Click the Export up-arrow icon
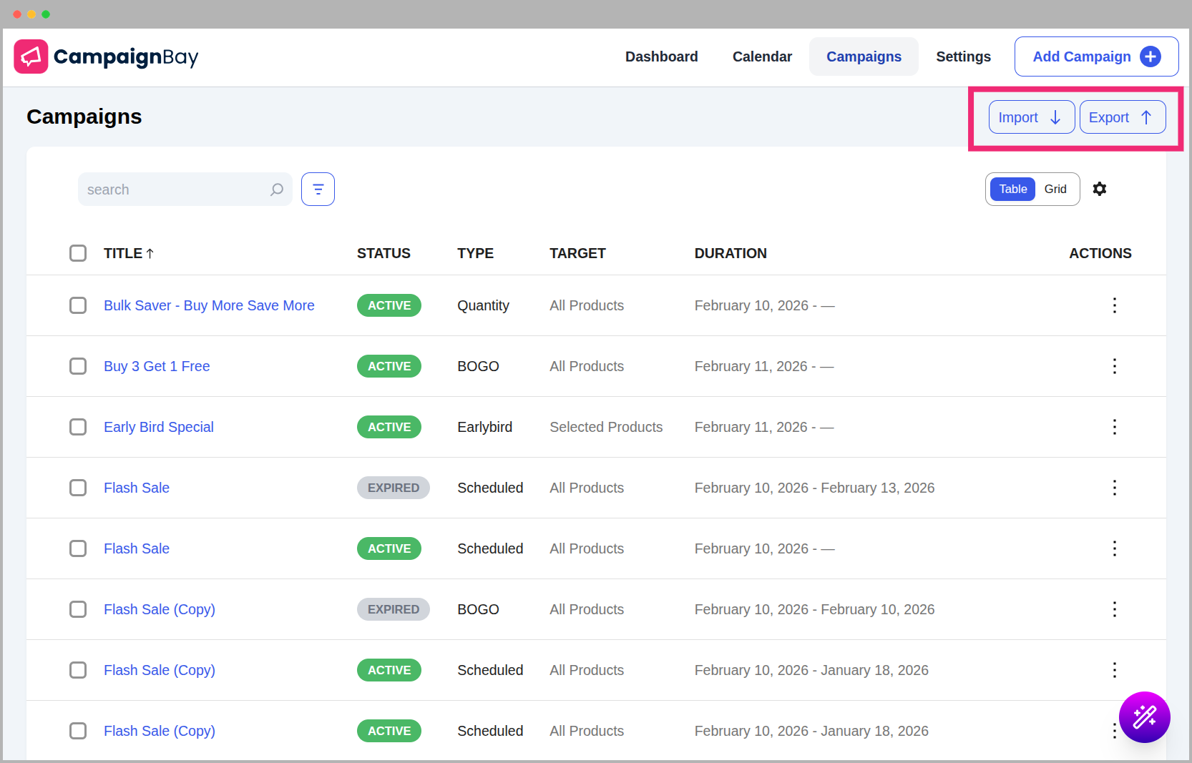 pos(1146,117)
